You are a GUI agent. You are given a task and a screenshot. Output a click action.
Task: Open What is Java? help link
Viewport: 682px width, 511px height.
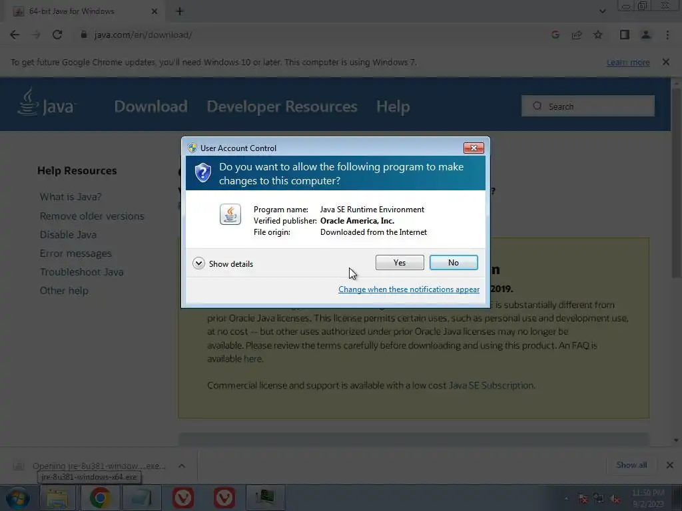click(x=71, y=197)
